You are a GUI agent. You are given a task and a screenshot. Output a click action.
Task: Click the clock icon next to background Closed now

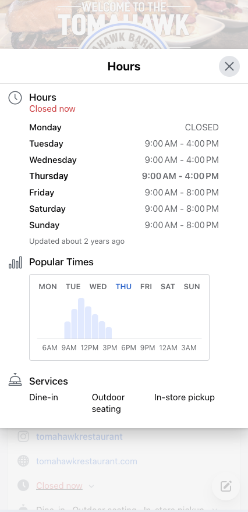[x=23, y=486]
